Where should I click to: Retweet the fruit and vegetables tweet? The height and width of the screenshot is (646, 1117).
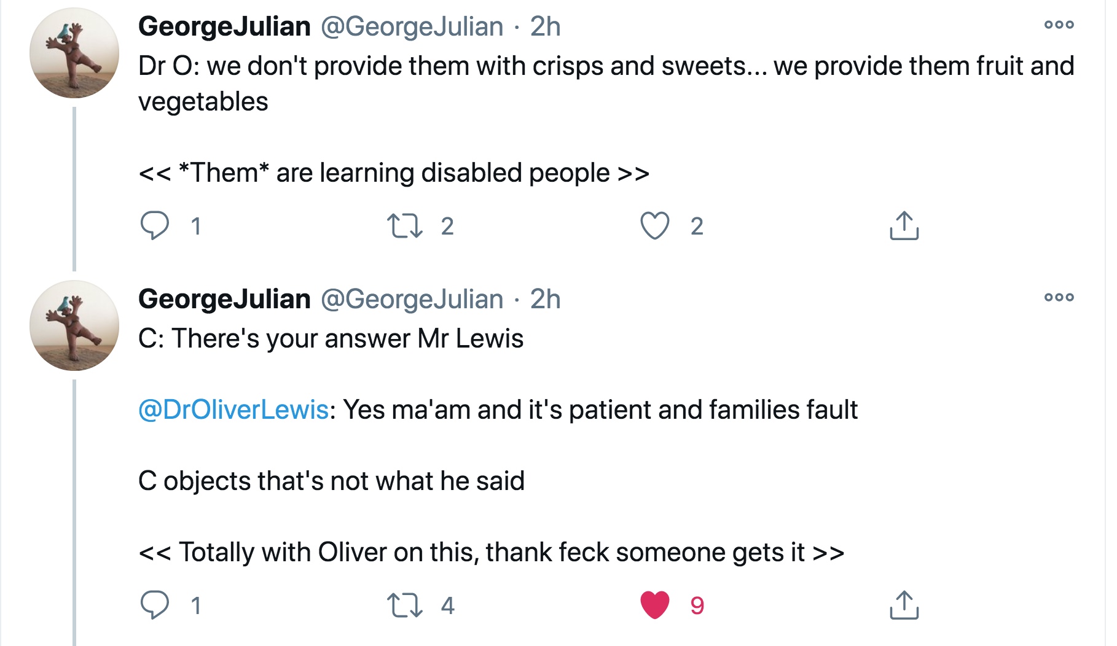pos(405,225)
